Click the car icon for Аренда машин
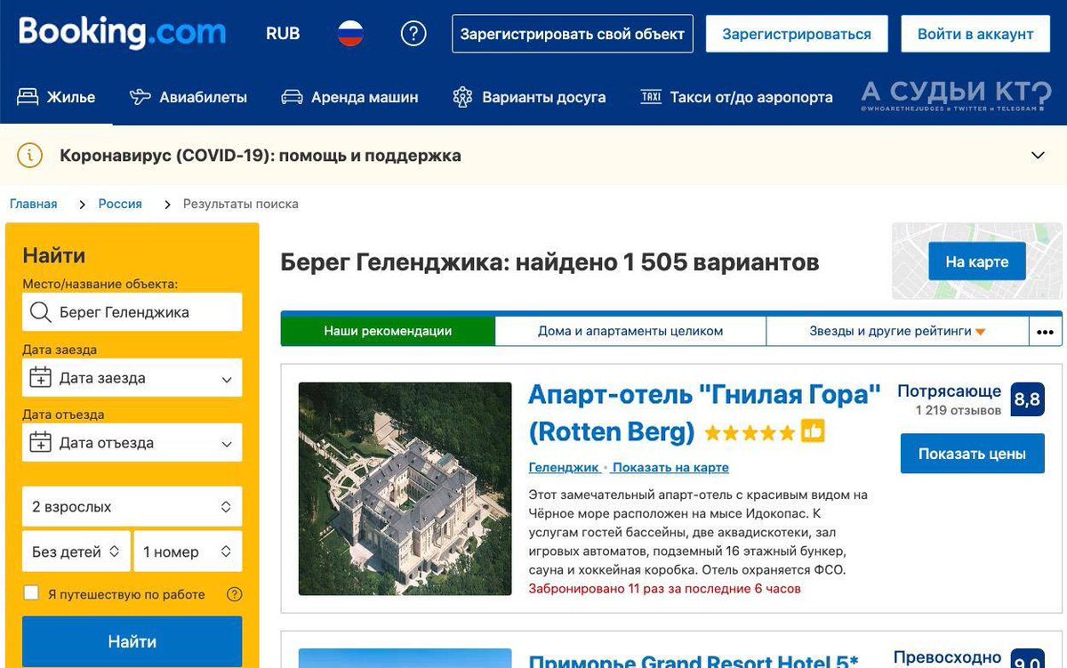 click(291, 98)
